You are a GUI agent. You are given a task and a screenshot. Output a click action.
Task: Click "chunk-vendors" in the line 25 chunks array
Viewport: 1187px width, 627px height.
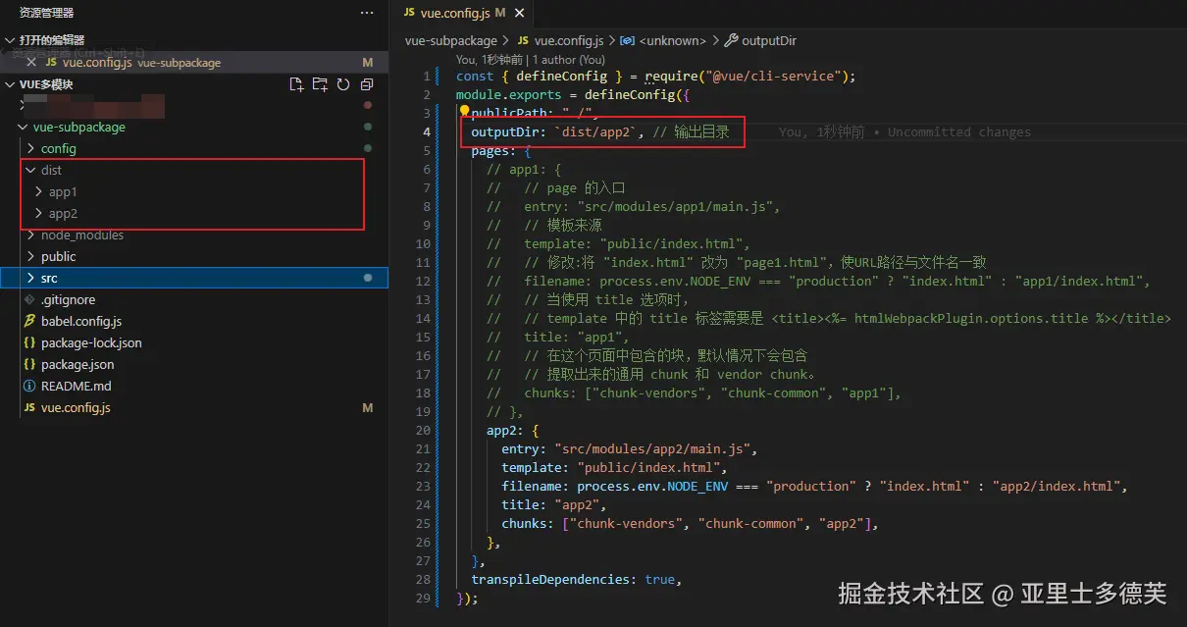click(x=625, y=523)
